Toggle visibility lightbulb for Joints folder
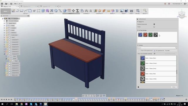Viewport: 188px width, 106px height. pyautogui.click(x=7, y=30)
